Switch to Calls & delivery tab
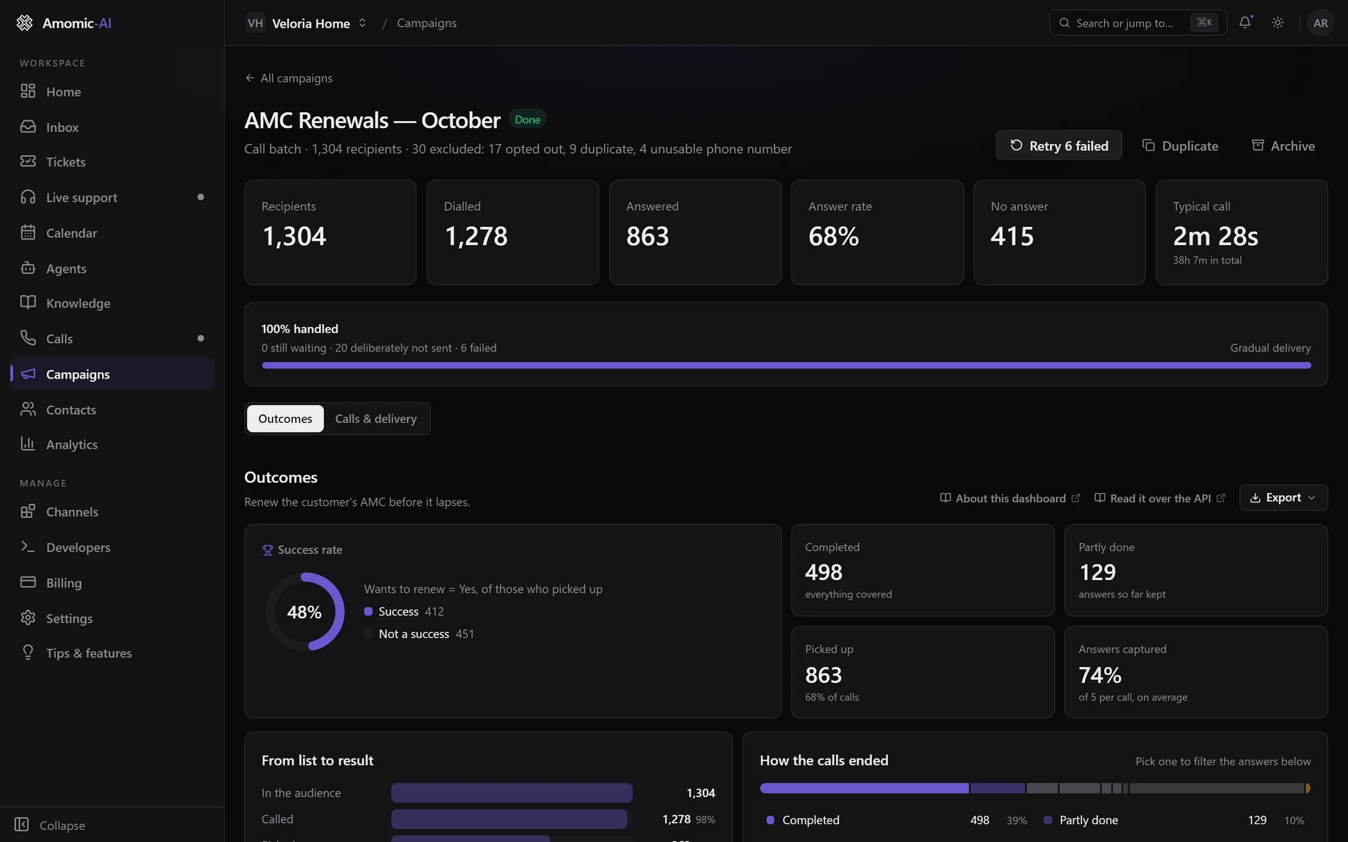The height and width of the screenshot is (842, 1348). (x=376, y=419)
